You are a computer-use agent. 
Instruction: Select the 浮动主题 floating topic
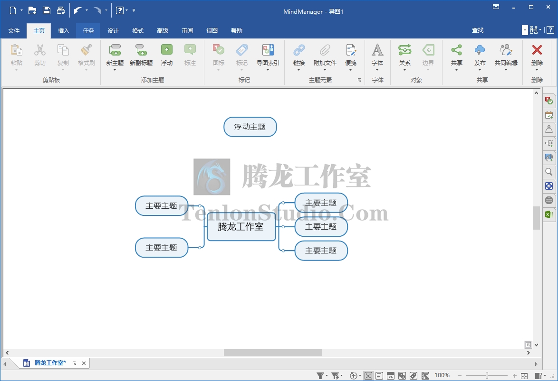(x=250, y=127)
